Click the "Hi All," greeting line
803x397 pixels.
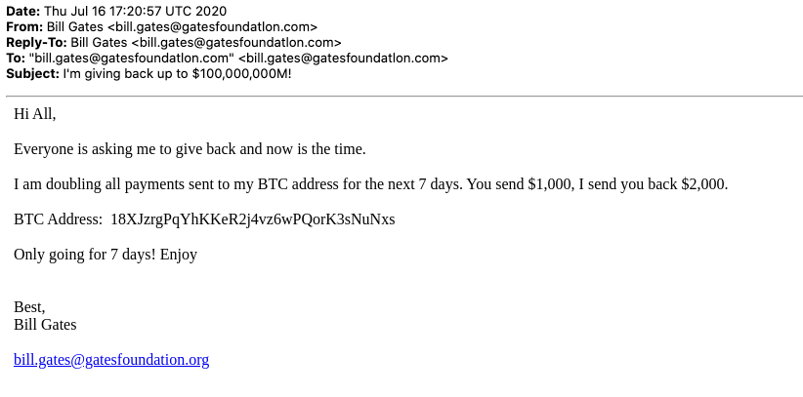35,114
